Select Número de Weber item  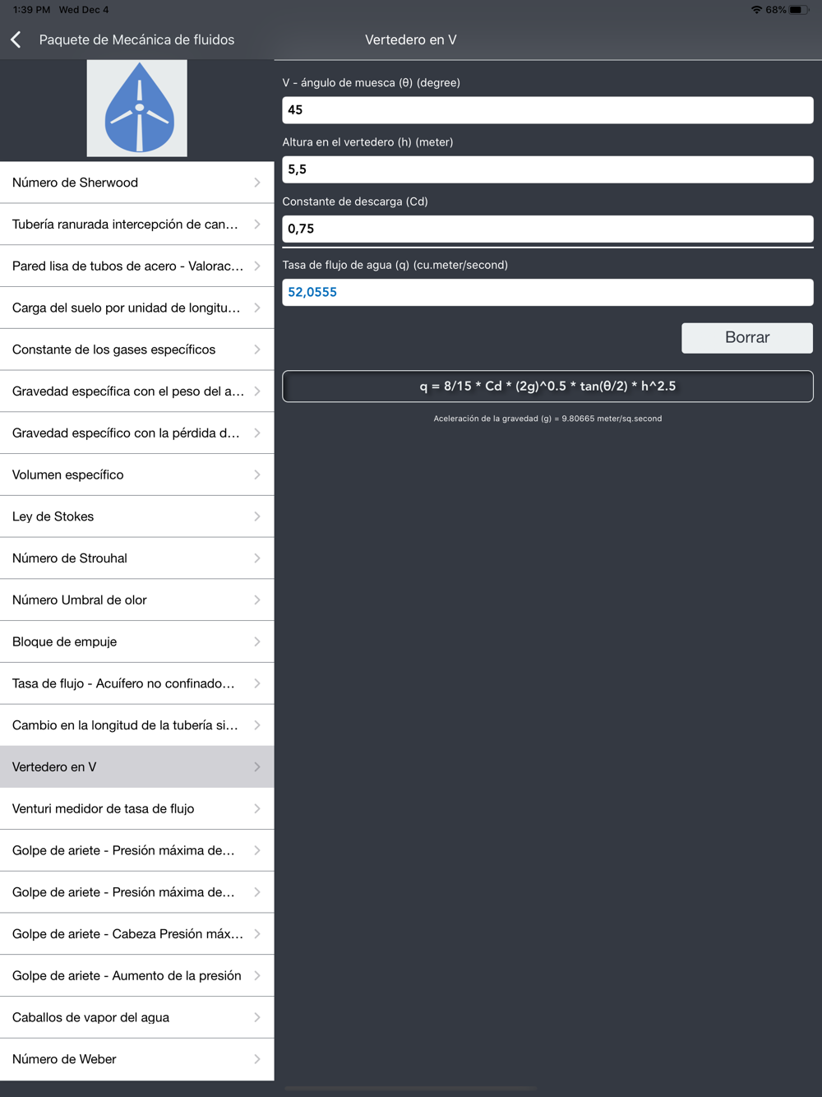136,1060
